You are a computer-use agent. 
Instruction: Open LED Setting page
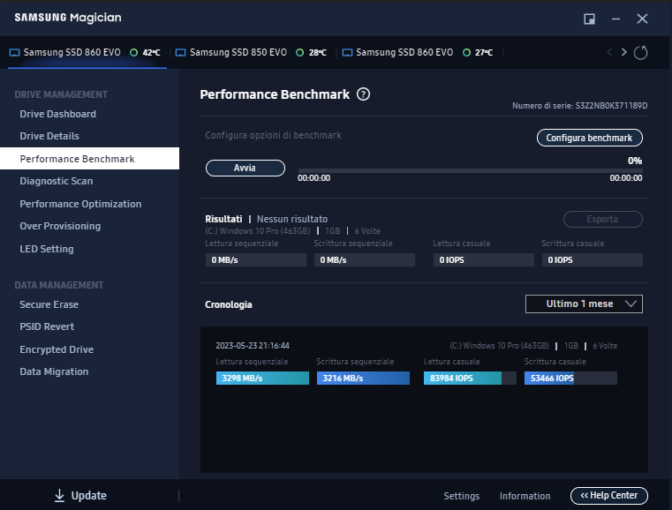47,249
